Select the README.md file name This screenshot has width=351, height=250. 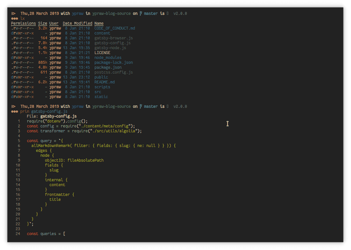tap(104, 82)
